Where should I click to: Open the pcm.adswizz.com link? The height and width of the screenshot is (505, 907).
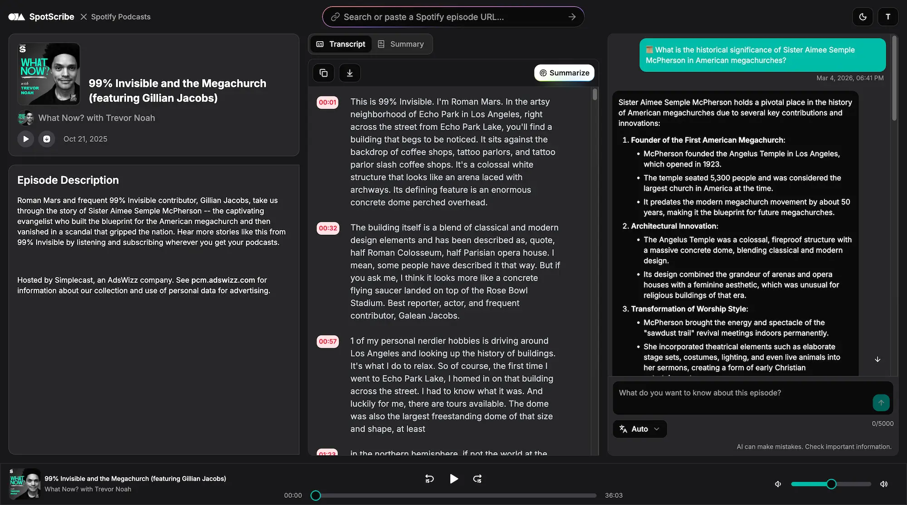click(223, 280)
